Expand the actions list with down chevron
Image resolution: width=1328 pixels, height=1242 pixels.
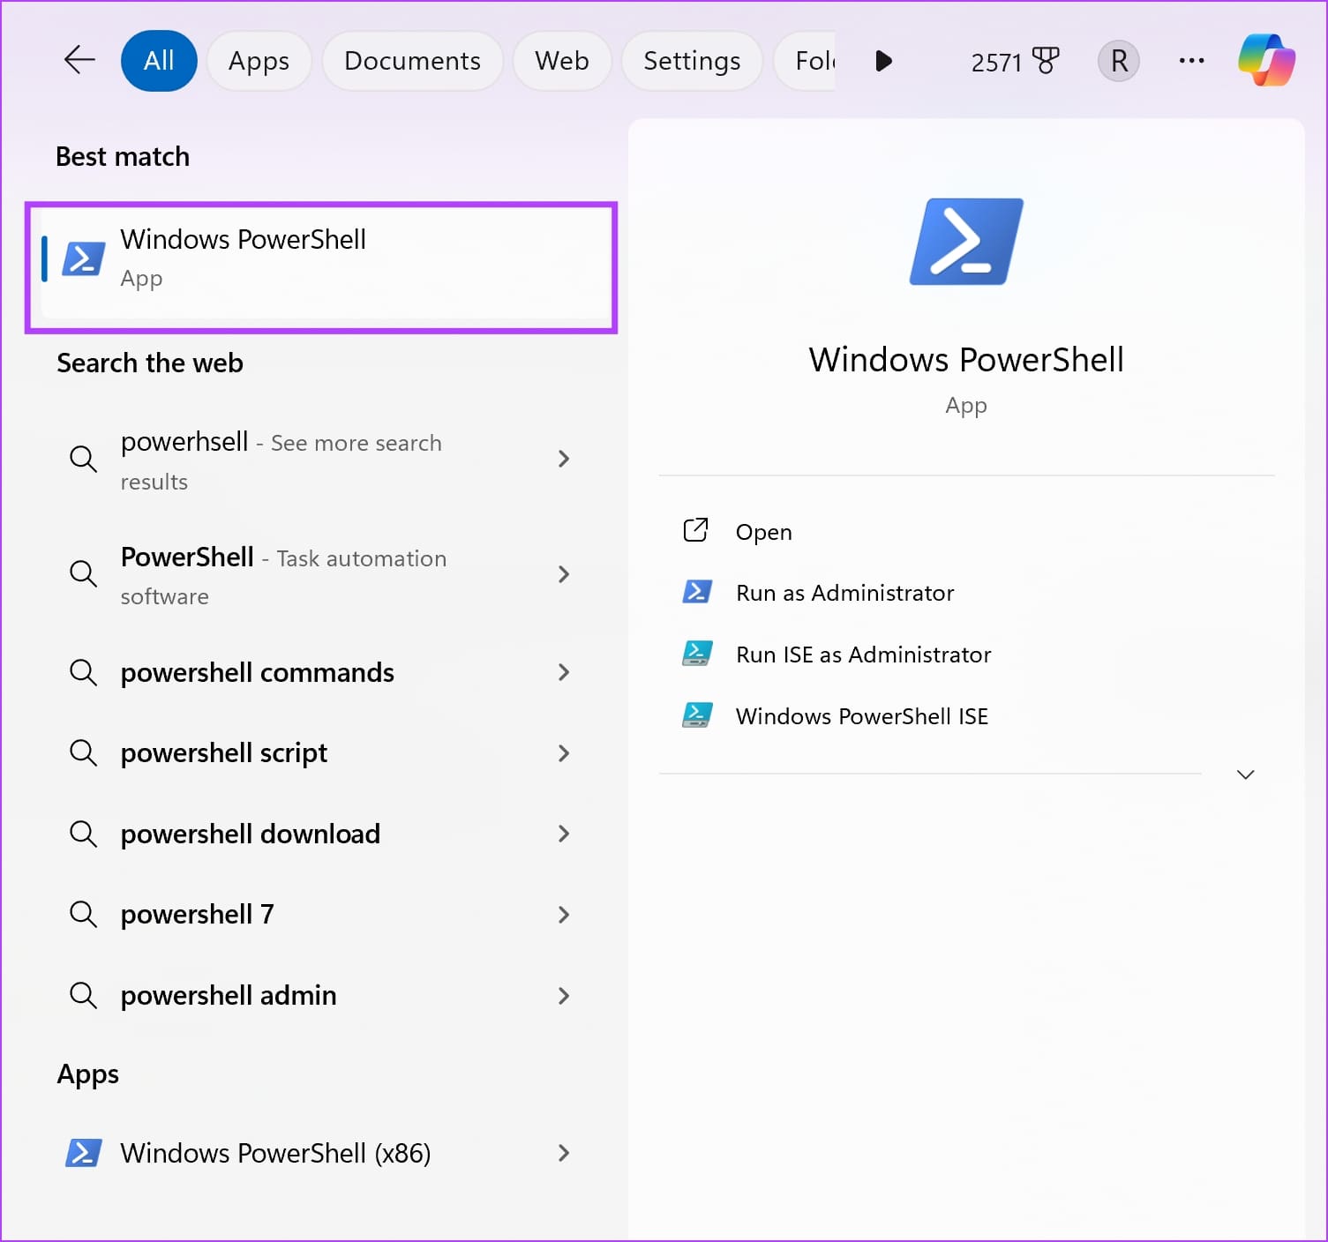click(1245, 774)
